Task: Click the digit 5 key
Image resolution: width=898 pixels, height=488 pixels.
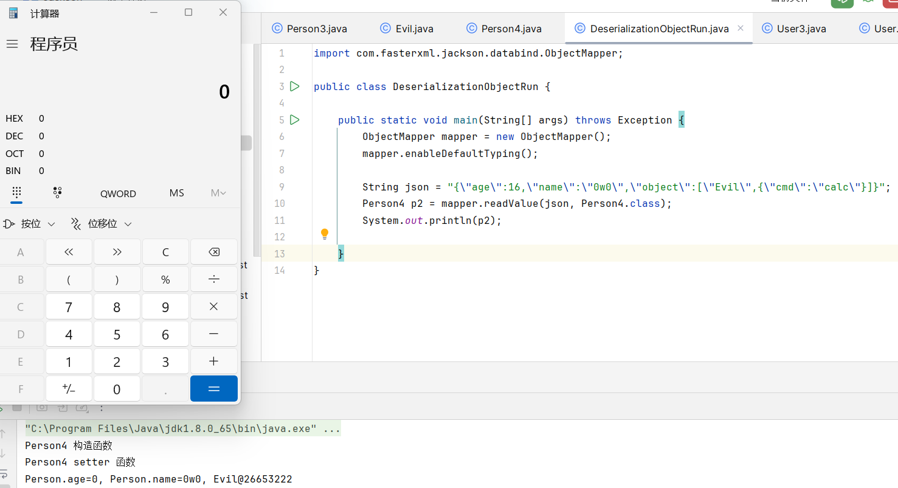Action: pyautogui.click(x=117, y=334)
